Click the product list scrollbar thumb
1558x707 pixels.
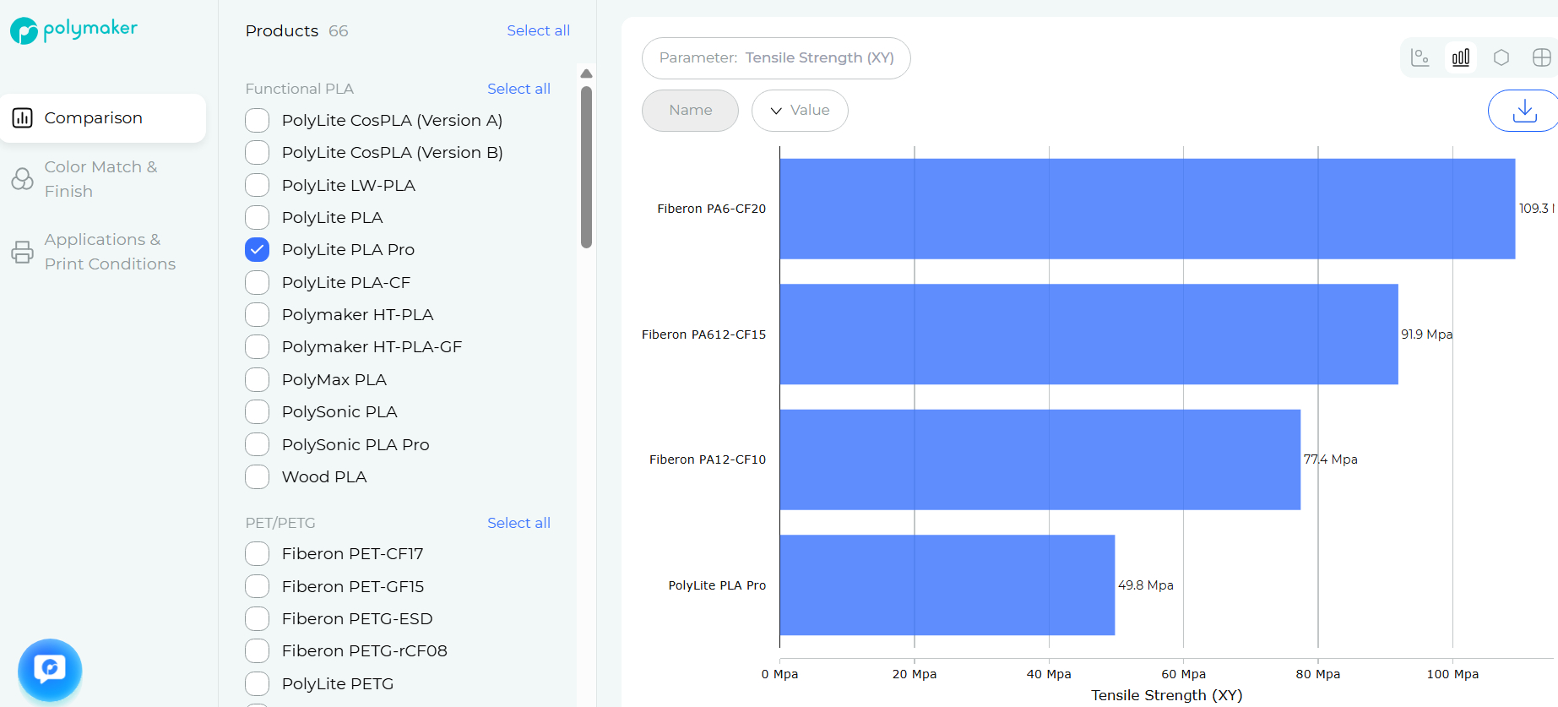click(x=586, y=167)
